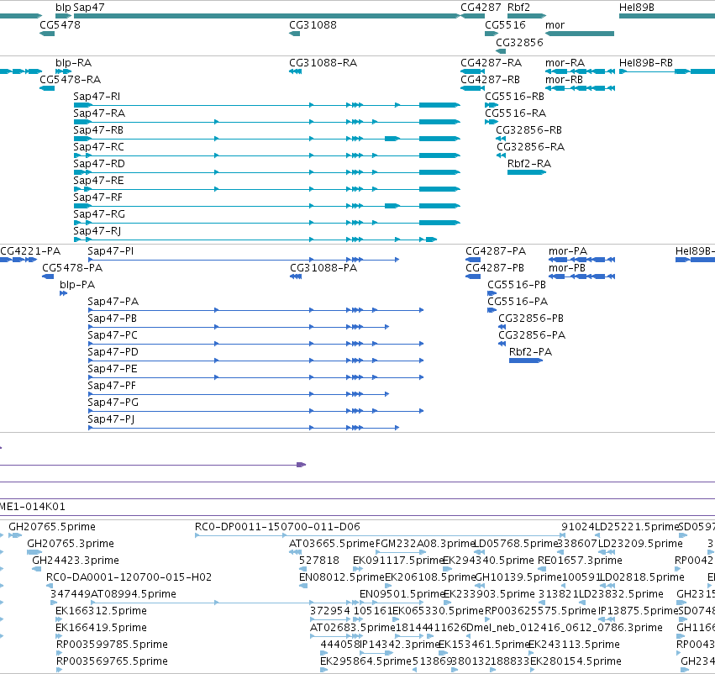Click the Sap47-PD protein label
This screenshot has width=715, height=674.
coord(113,352)
